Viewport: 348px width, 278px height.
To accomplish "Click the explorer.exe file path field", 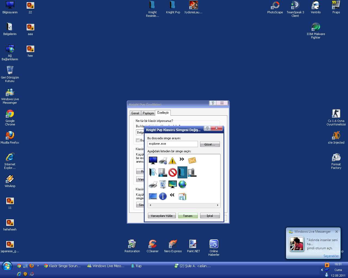I will (173, 144).
